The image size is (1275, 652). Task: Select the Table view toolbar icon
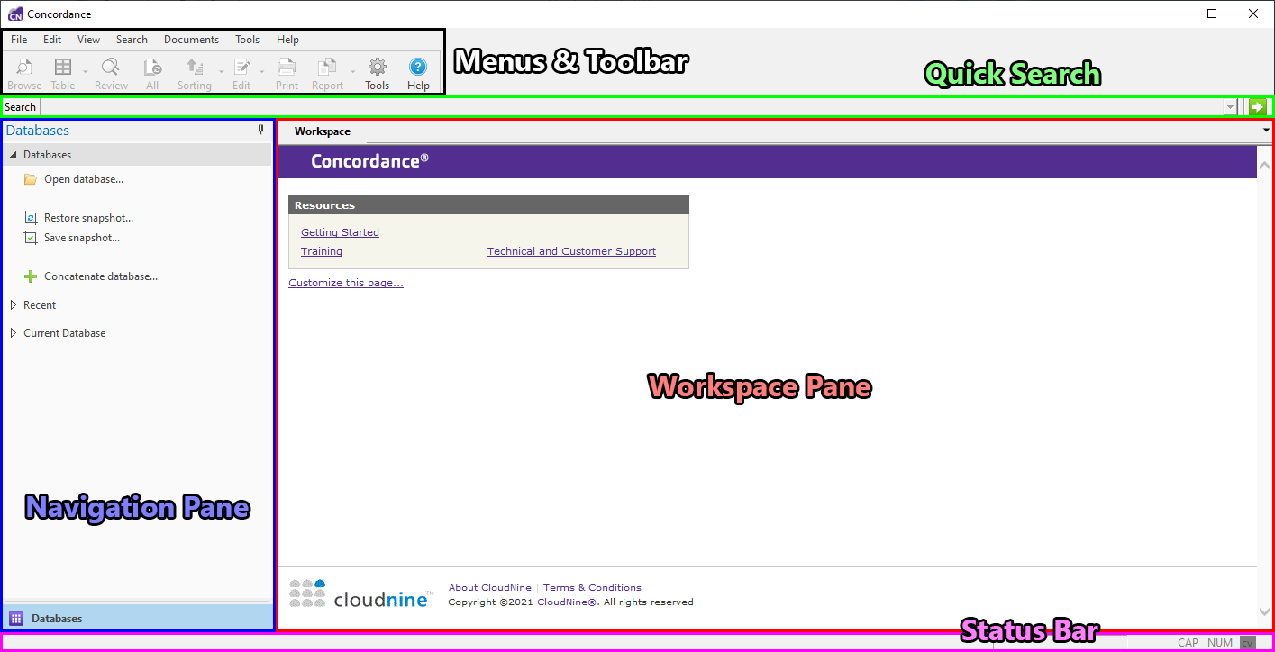[63, 67]
